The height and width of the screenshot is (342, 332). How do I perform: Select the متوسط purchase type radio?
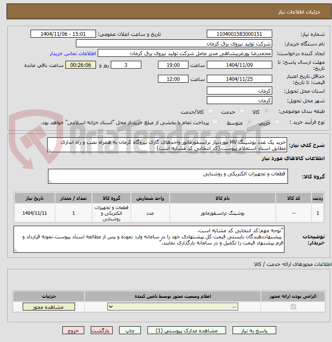click(249, 122)
